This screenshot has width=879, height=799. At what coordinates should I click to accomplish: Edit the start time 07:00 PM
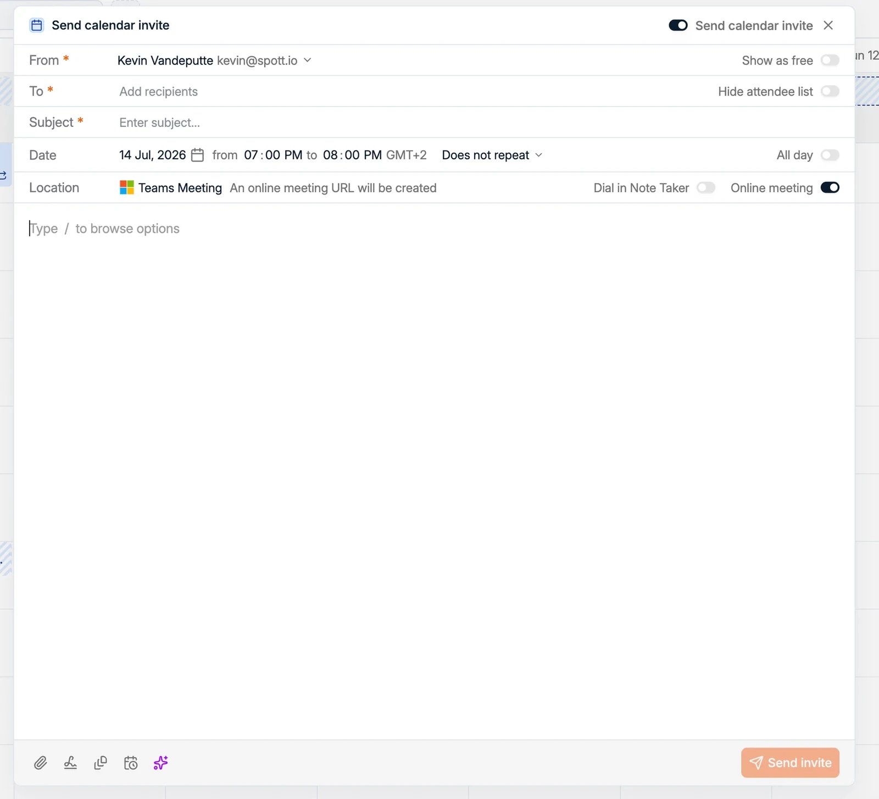pyautogui.click(x=273, y=155)
